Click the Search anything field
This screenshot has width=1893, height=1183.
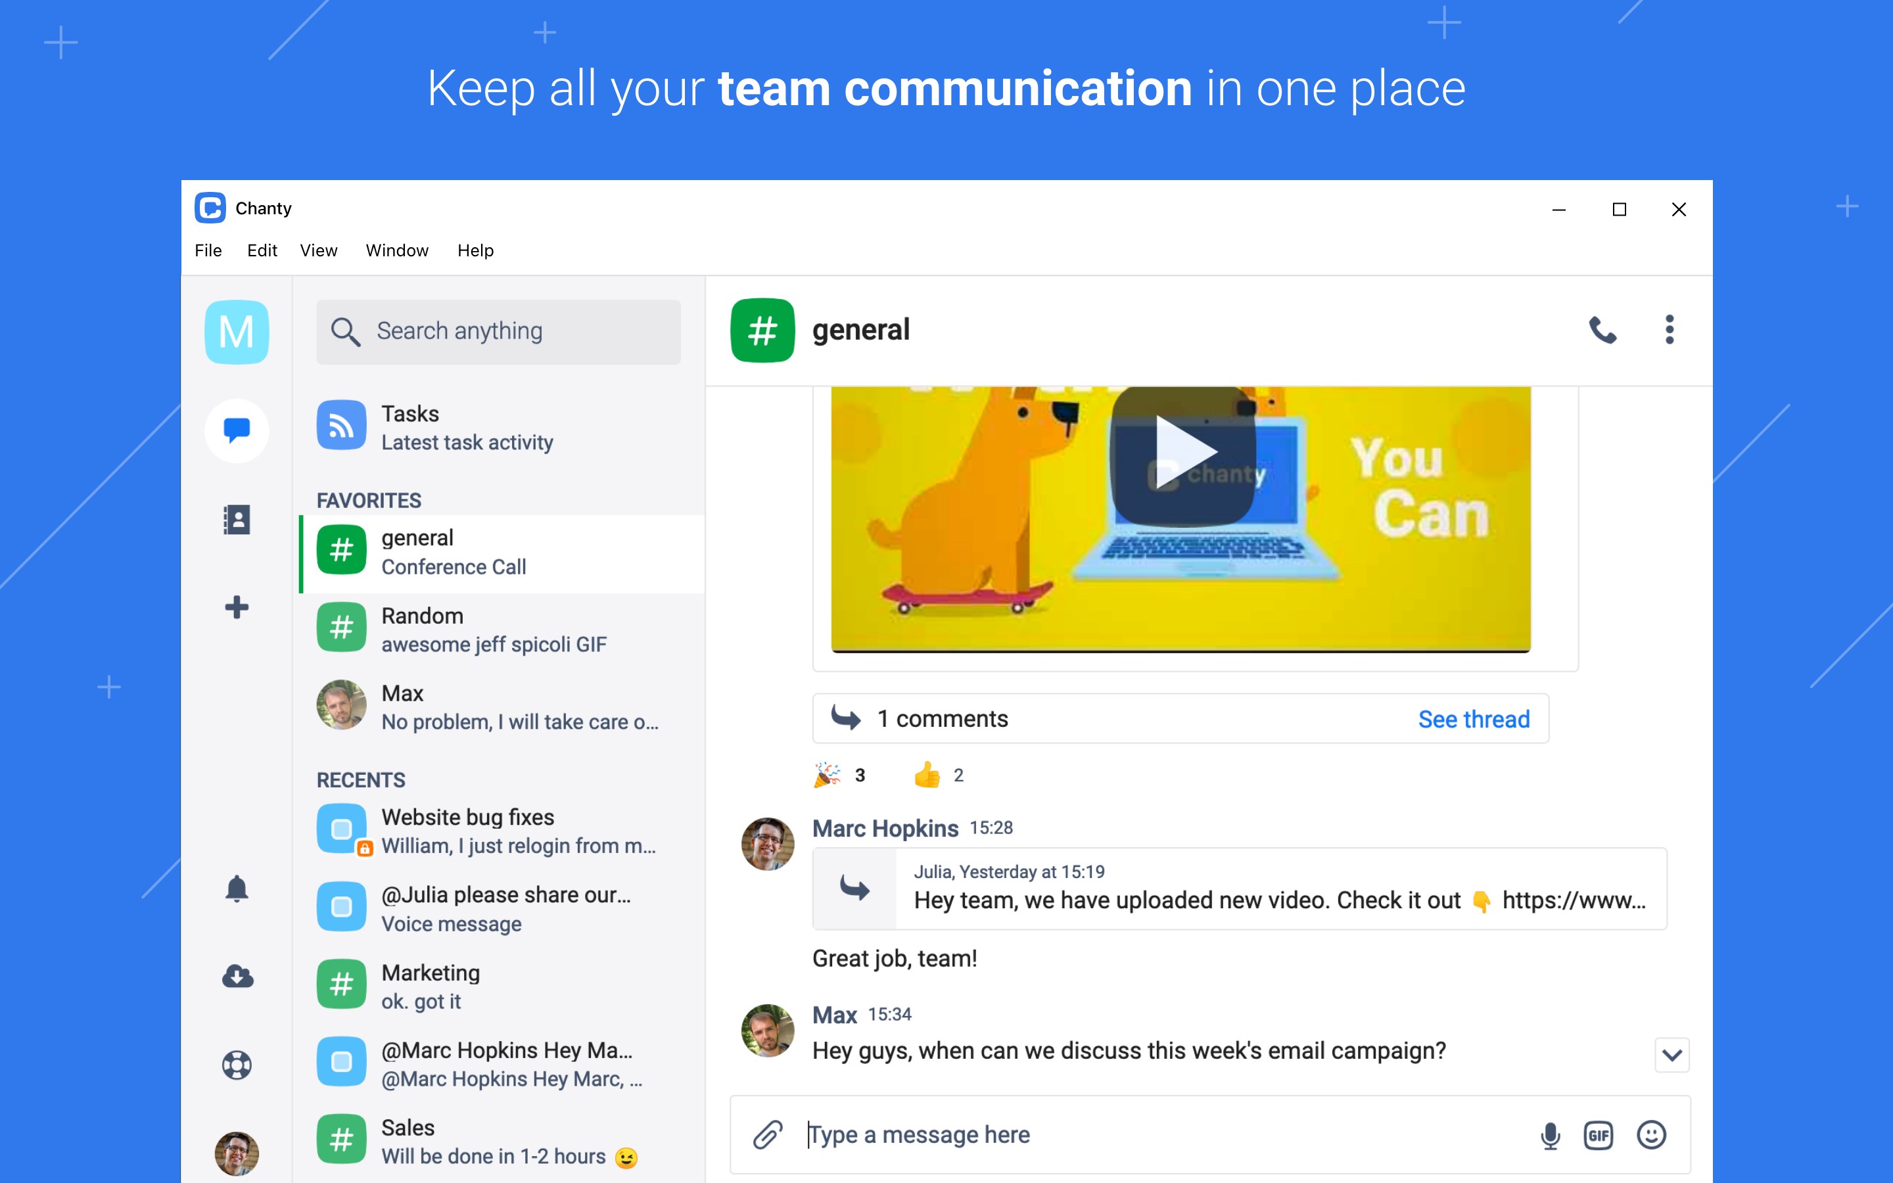(x=498, y=331)
